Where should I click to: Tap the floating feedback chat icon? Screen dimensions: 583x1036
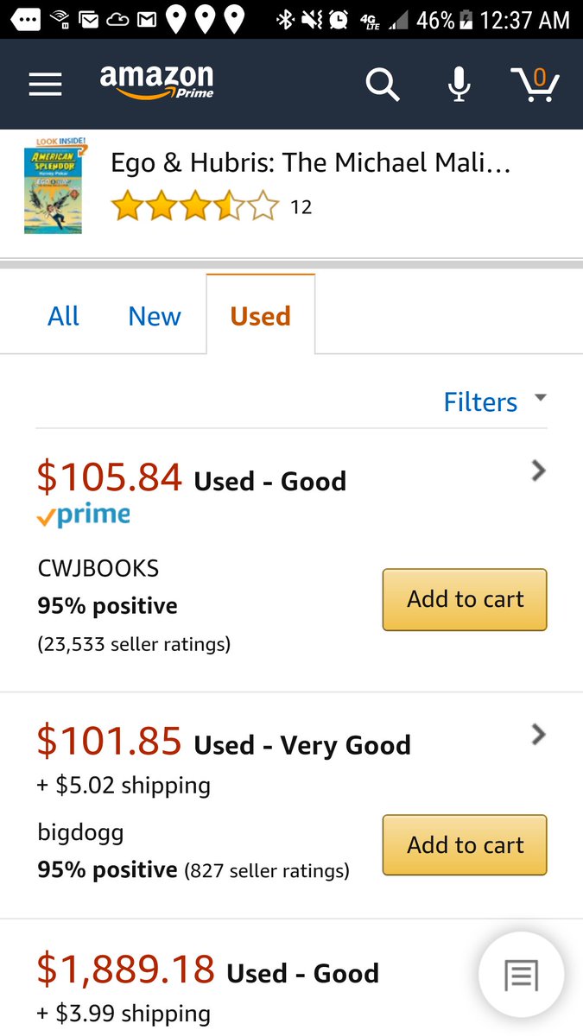pyautogui.click(x=521, y=975)
